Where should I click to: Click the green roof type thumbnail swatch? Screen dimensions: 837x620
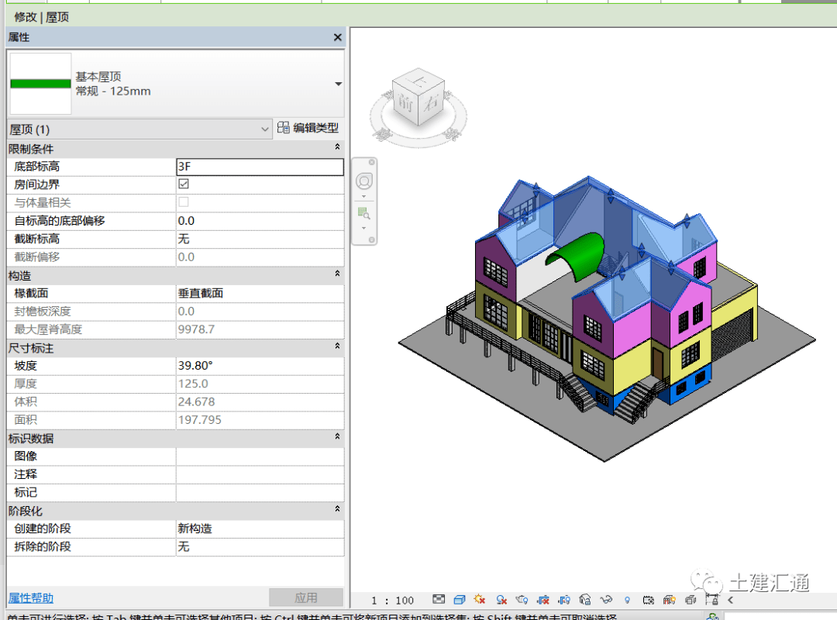coord(40,82)
